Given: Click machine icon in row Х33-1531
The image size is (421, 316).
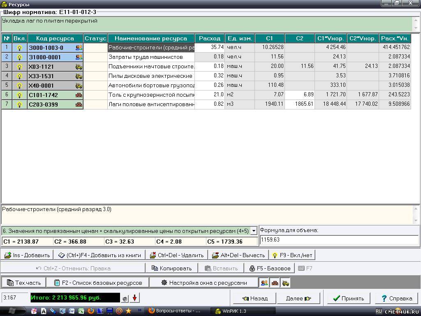Looking at the screenshot, I should (x=79, y=76).
